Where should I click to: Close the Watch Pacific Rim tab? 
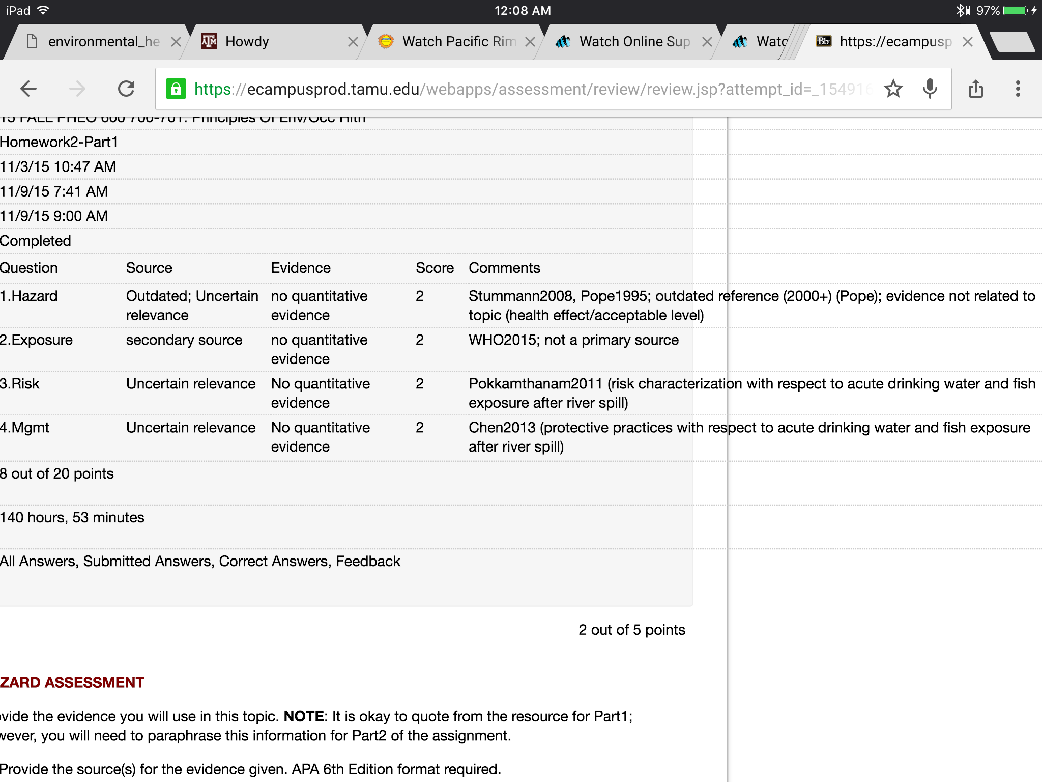pyautogui.click(x=530, y=42)
